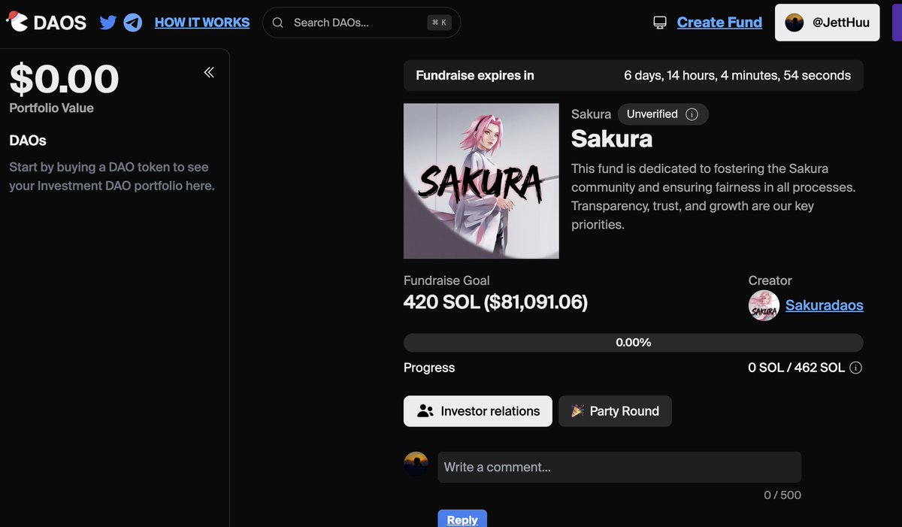This screenshot has height=527, width=902.
Task: Open the Create Fund link
Action: pyautogui.click(x=719, y=23)
